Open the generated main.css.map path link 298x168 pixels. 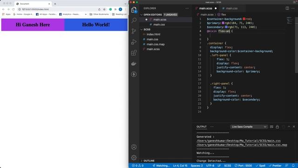(x=242, y=145)
